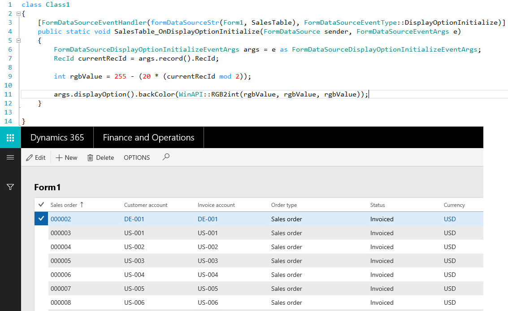The height and width of the screenshot is (311, 508).
Task: Open the OPTIONS menu tab
Action: tap(137, 158)
